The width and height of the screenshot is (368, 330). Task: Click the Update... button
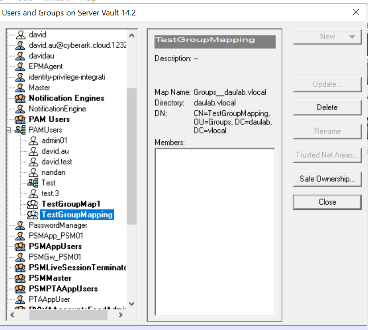[x=327, y=84]
